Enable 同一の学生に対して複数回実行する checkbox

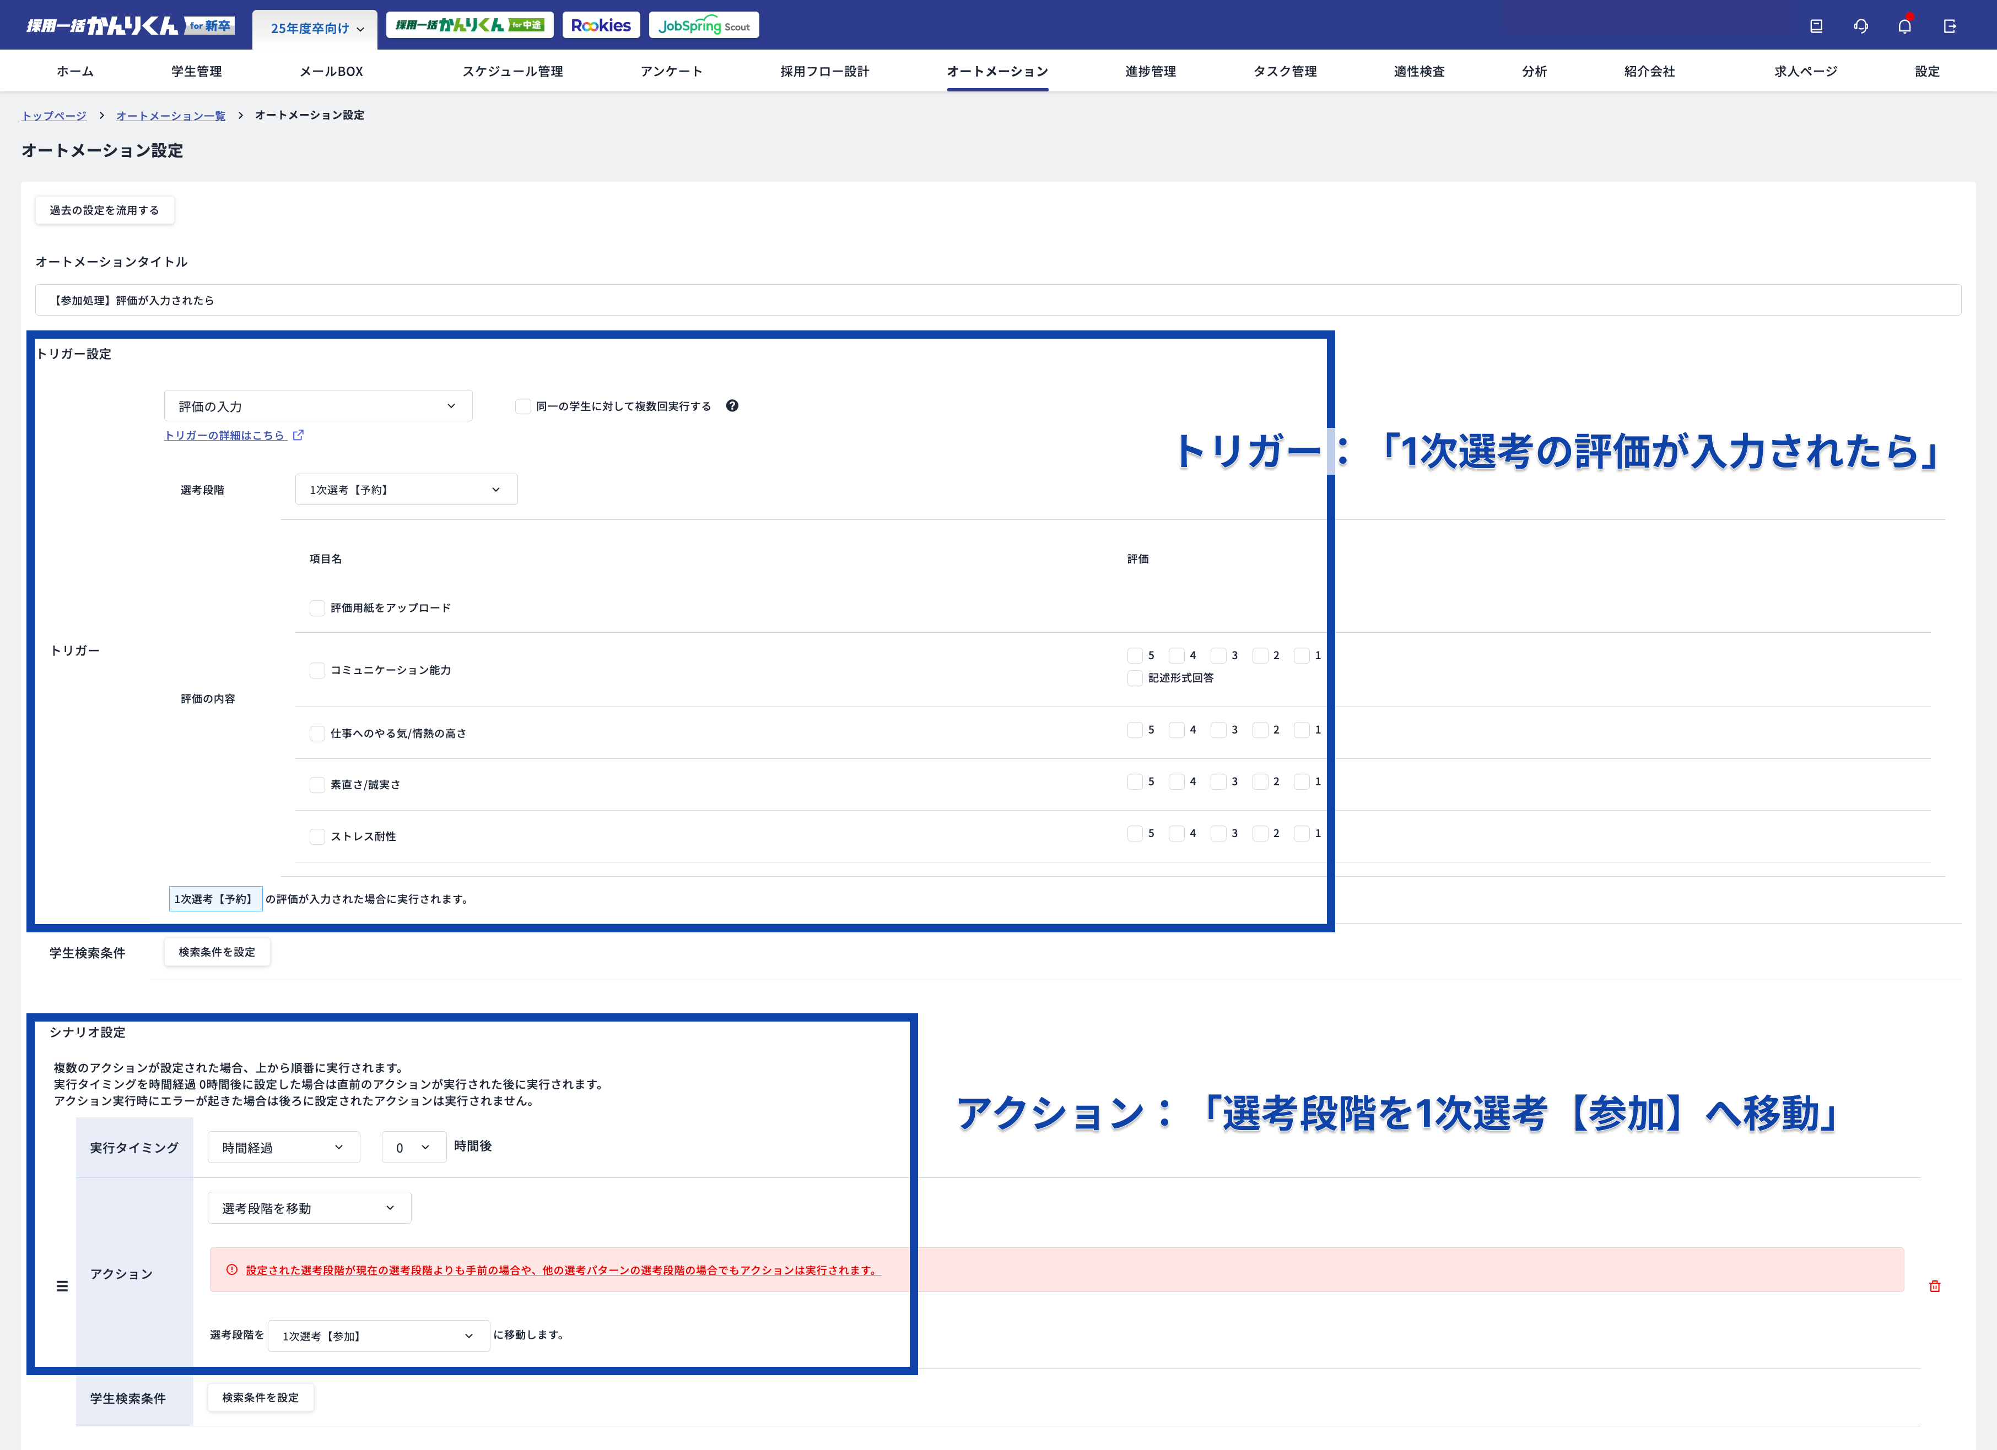(523, 406)
